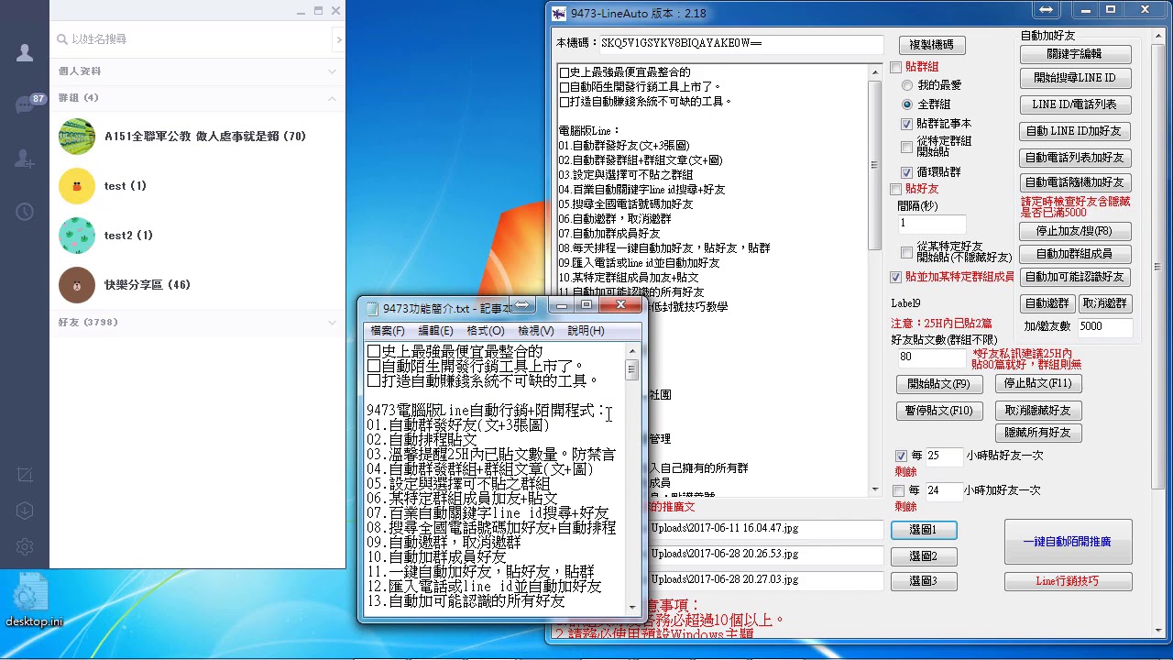Click LineAuto window right scrollbar down arrow
Viewport: 1173px width, 660px height.
(x=1159, y=630)
